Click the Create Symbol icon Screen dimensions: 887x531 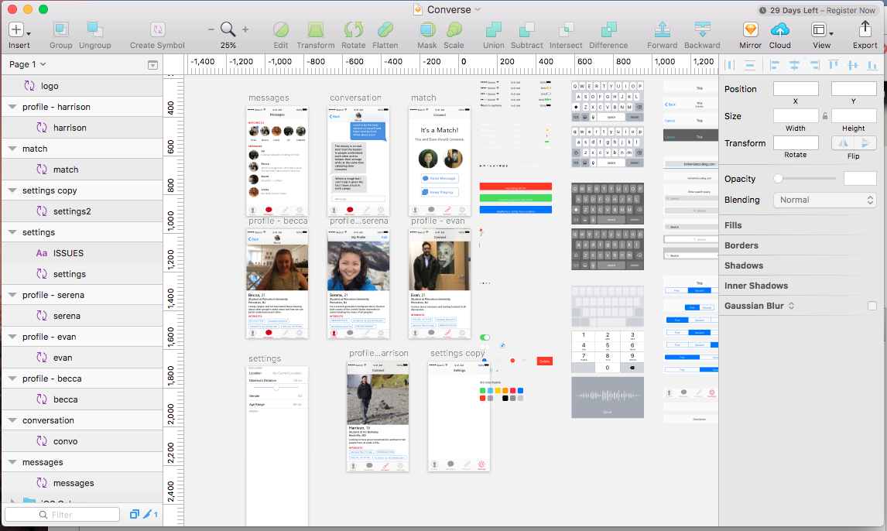click(x=157, y=29)
